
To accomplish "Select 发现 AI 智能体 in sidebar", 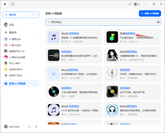I will (21, 83).
